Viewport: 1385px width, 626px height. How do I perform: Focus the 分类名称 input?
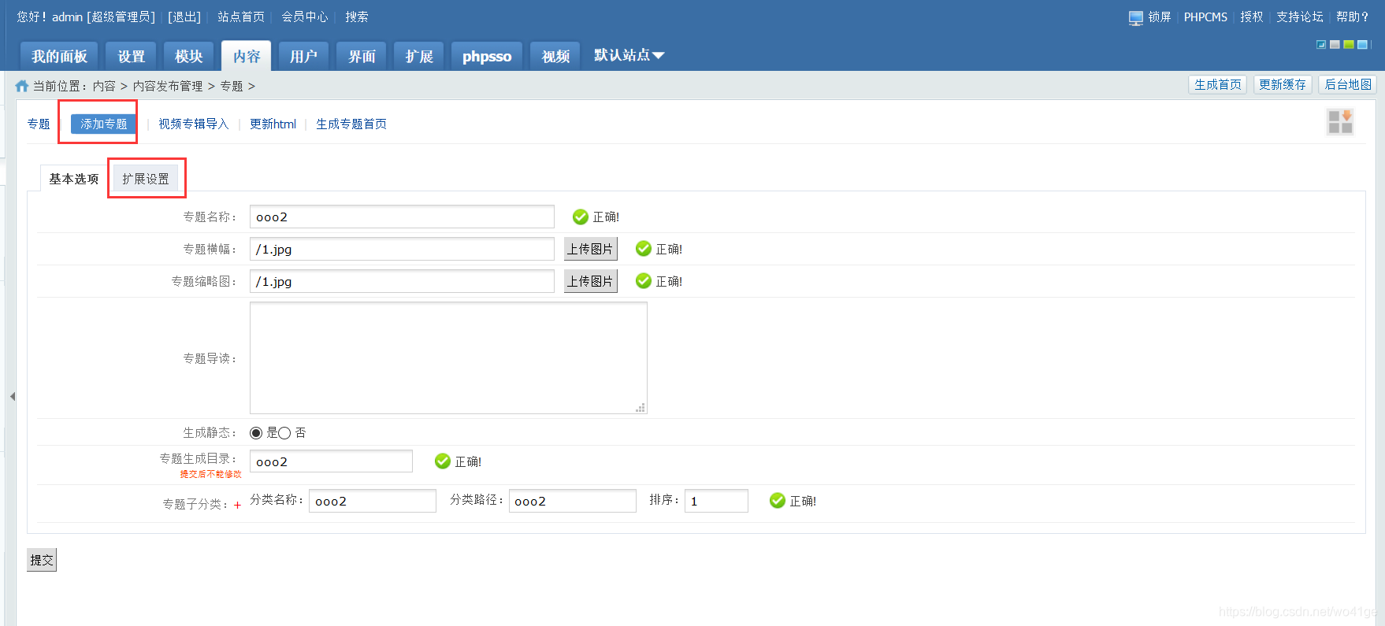coord(373,501)
